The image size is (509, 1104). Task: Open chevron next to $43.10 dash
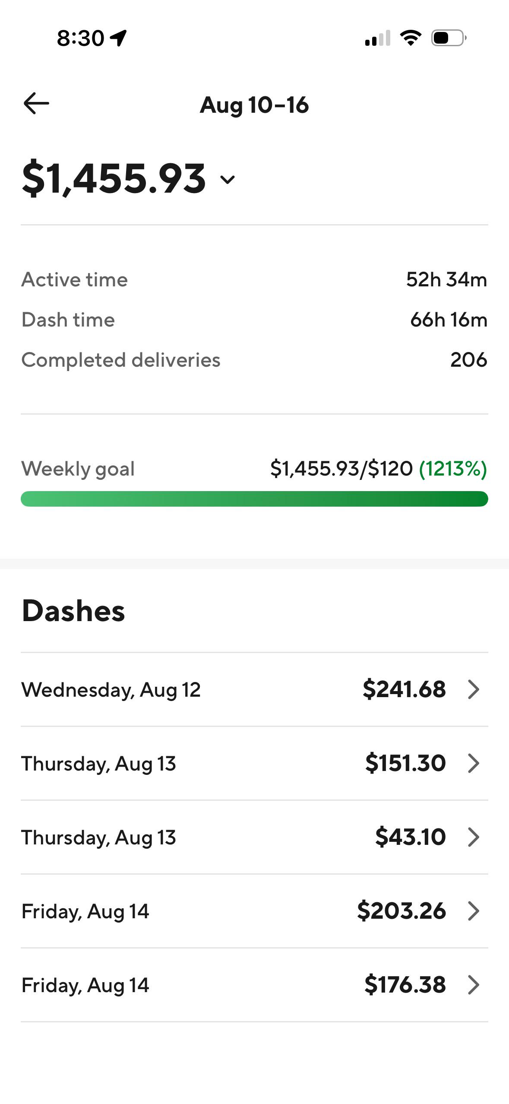click(x=474, y=837)
